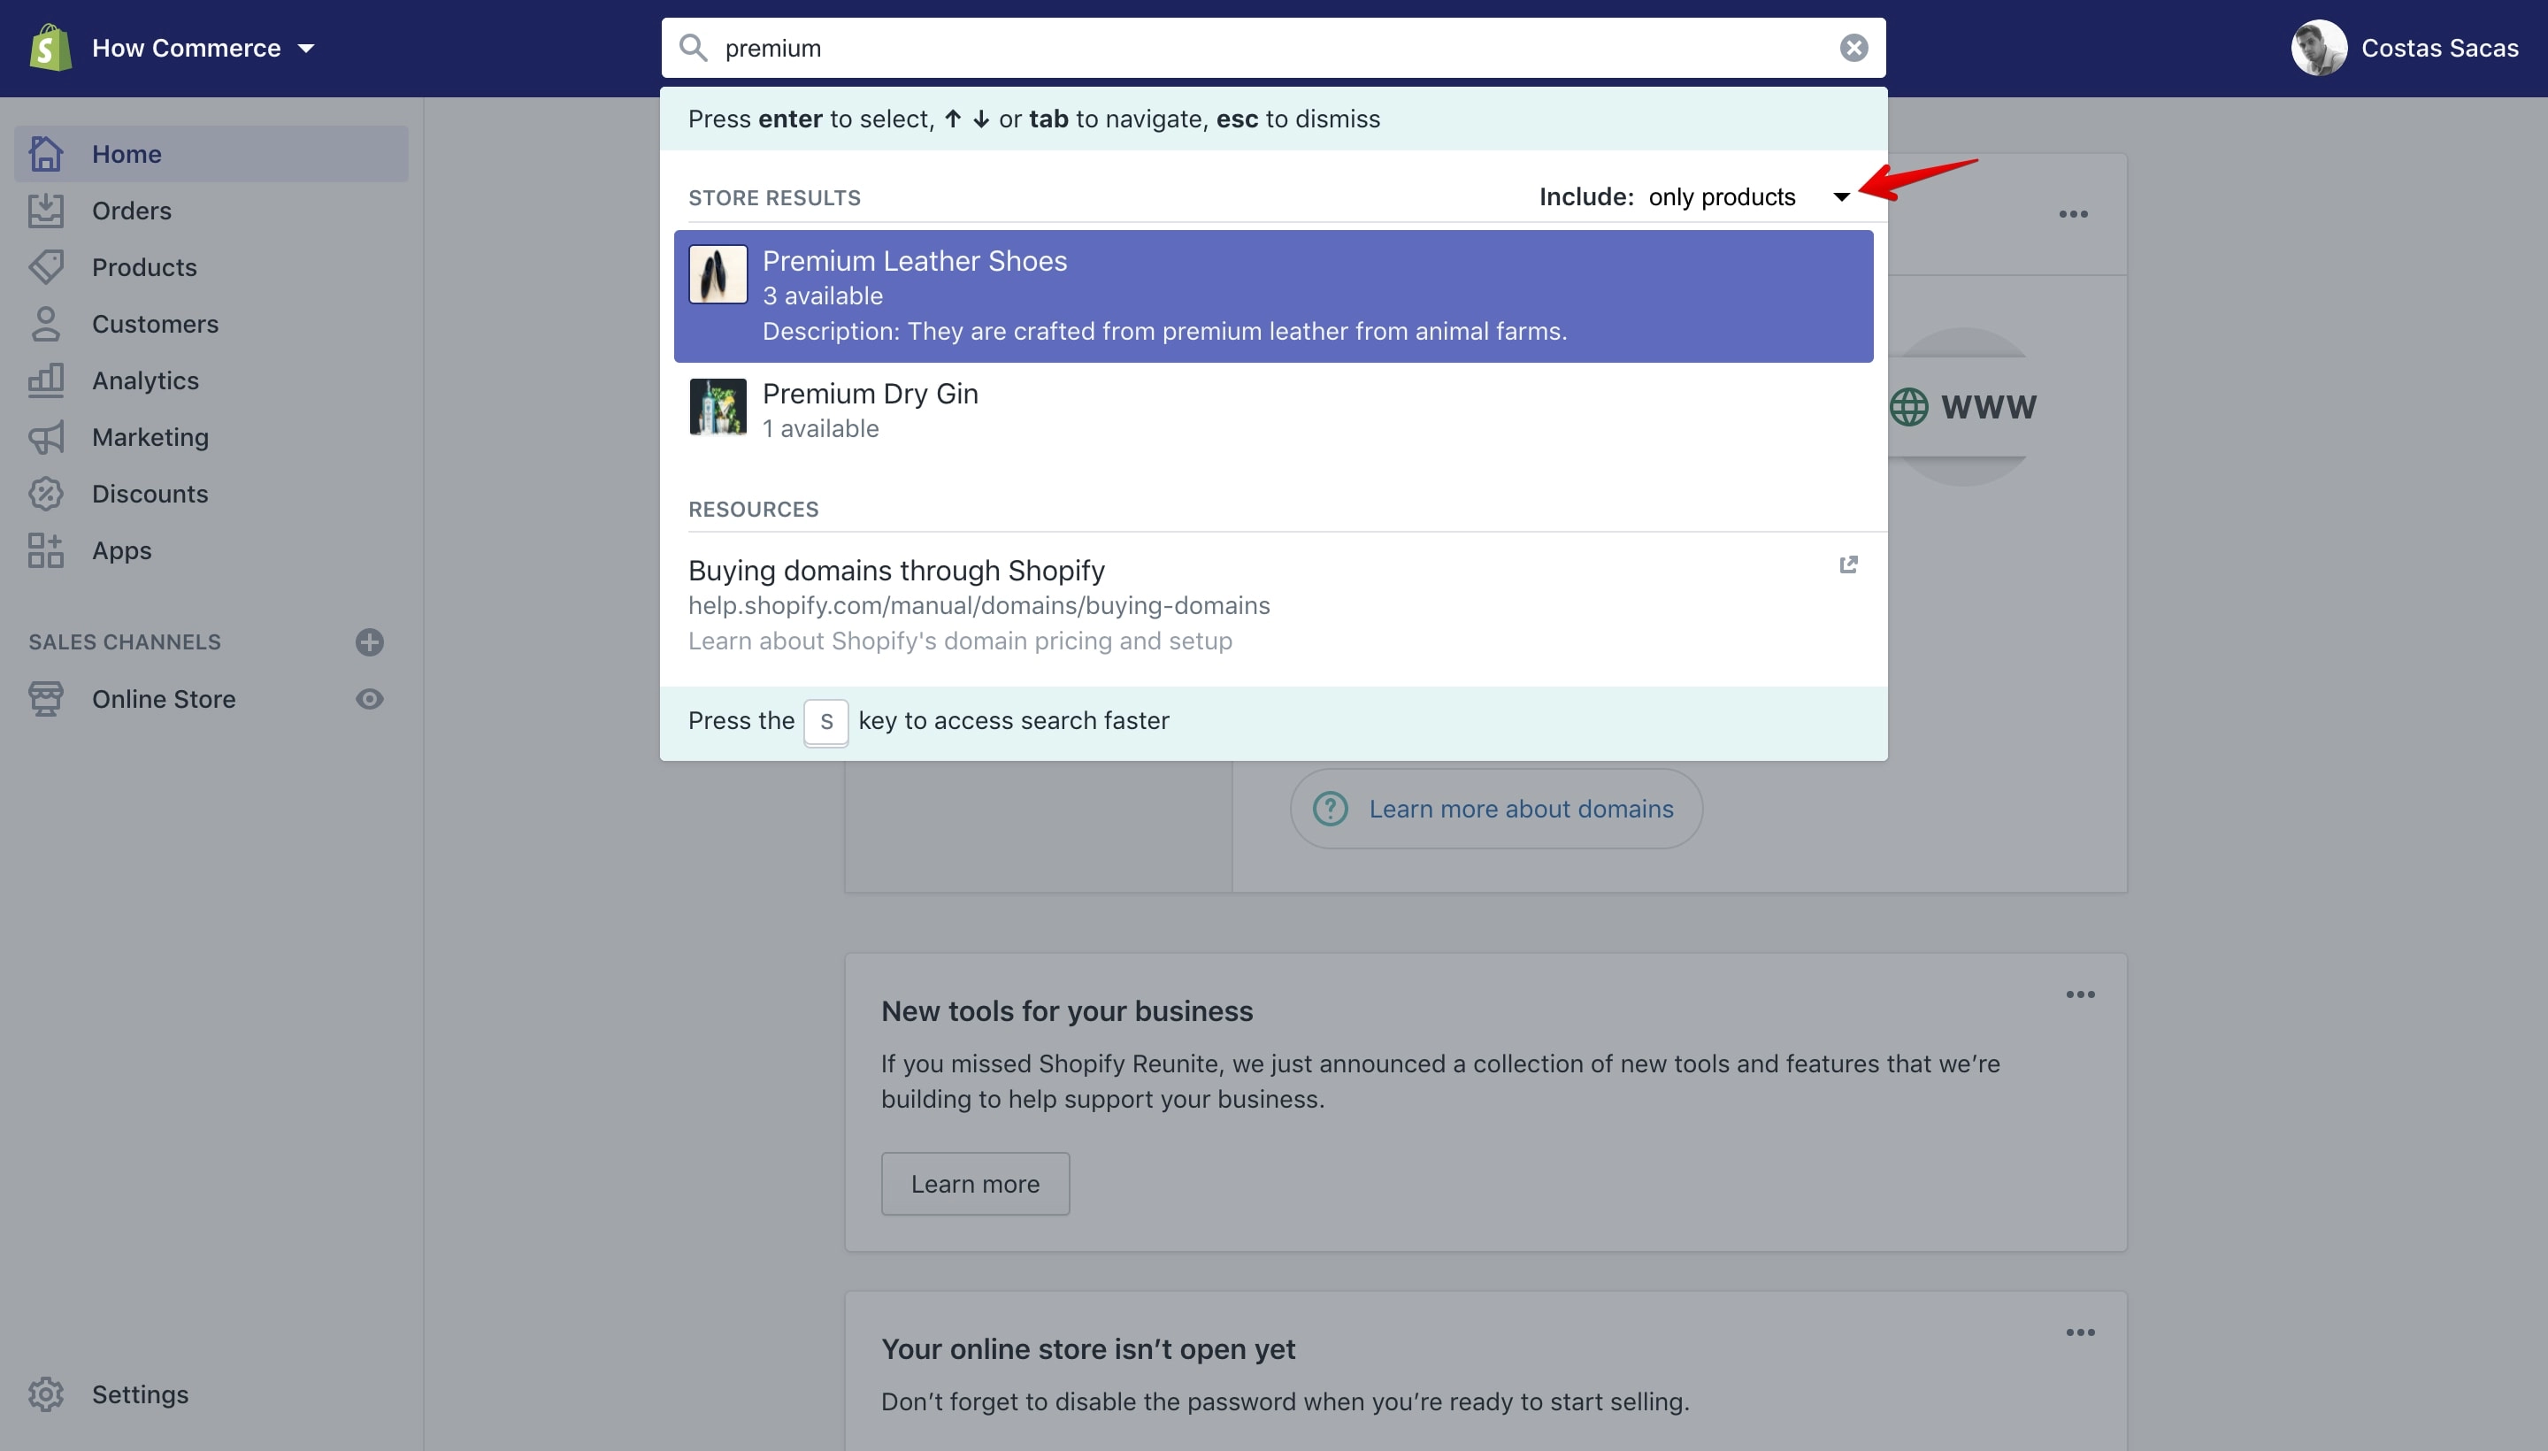Screen dimensions: 2548x1451
Task: Open New tools card three-dot menu
Action: coord(2080,994)
